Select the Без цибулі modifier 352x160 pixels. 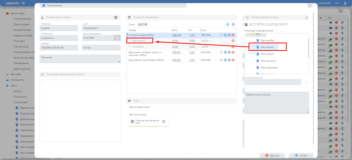267,54
